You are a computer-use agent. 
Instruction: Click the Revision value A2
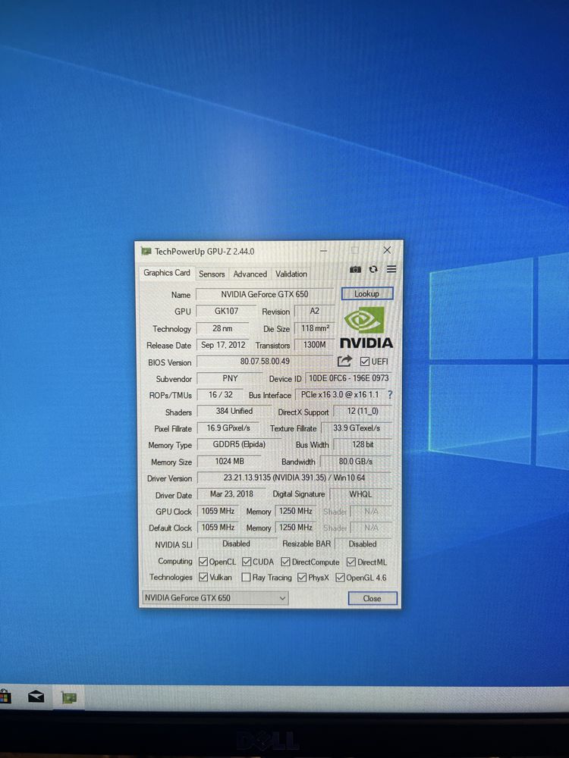click(x=315, y=311)
